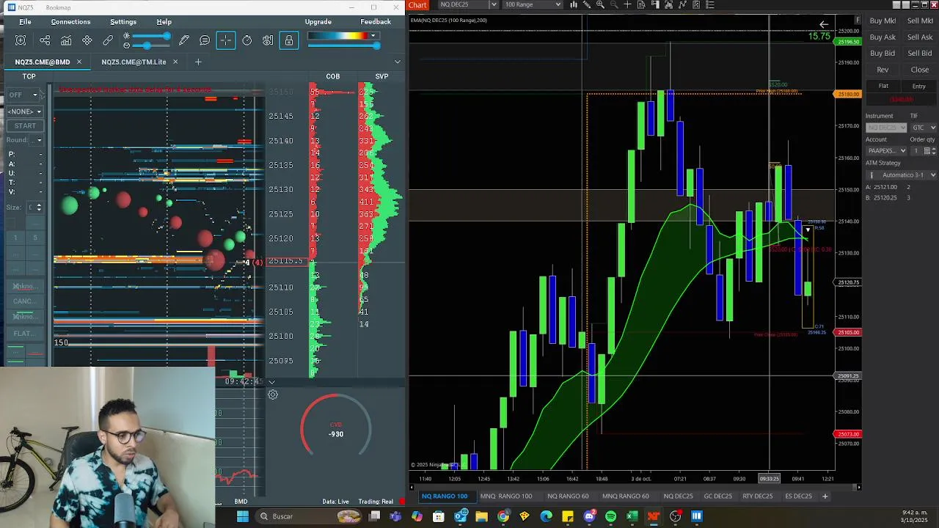Screen dimensions: 939x528
Task: Click the zoom in magnifier in chart toolbar
Action: coord(600,5)
